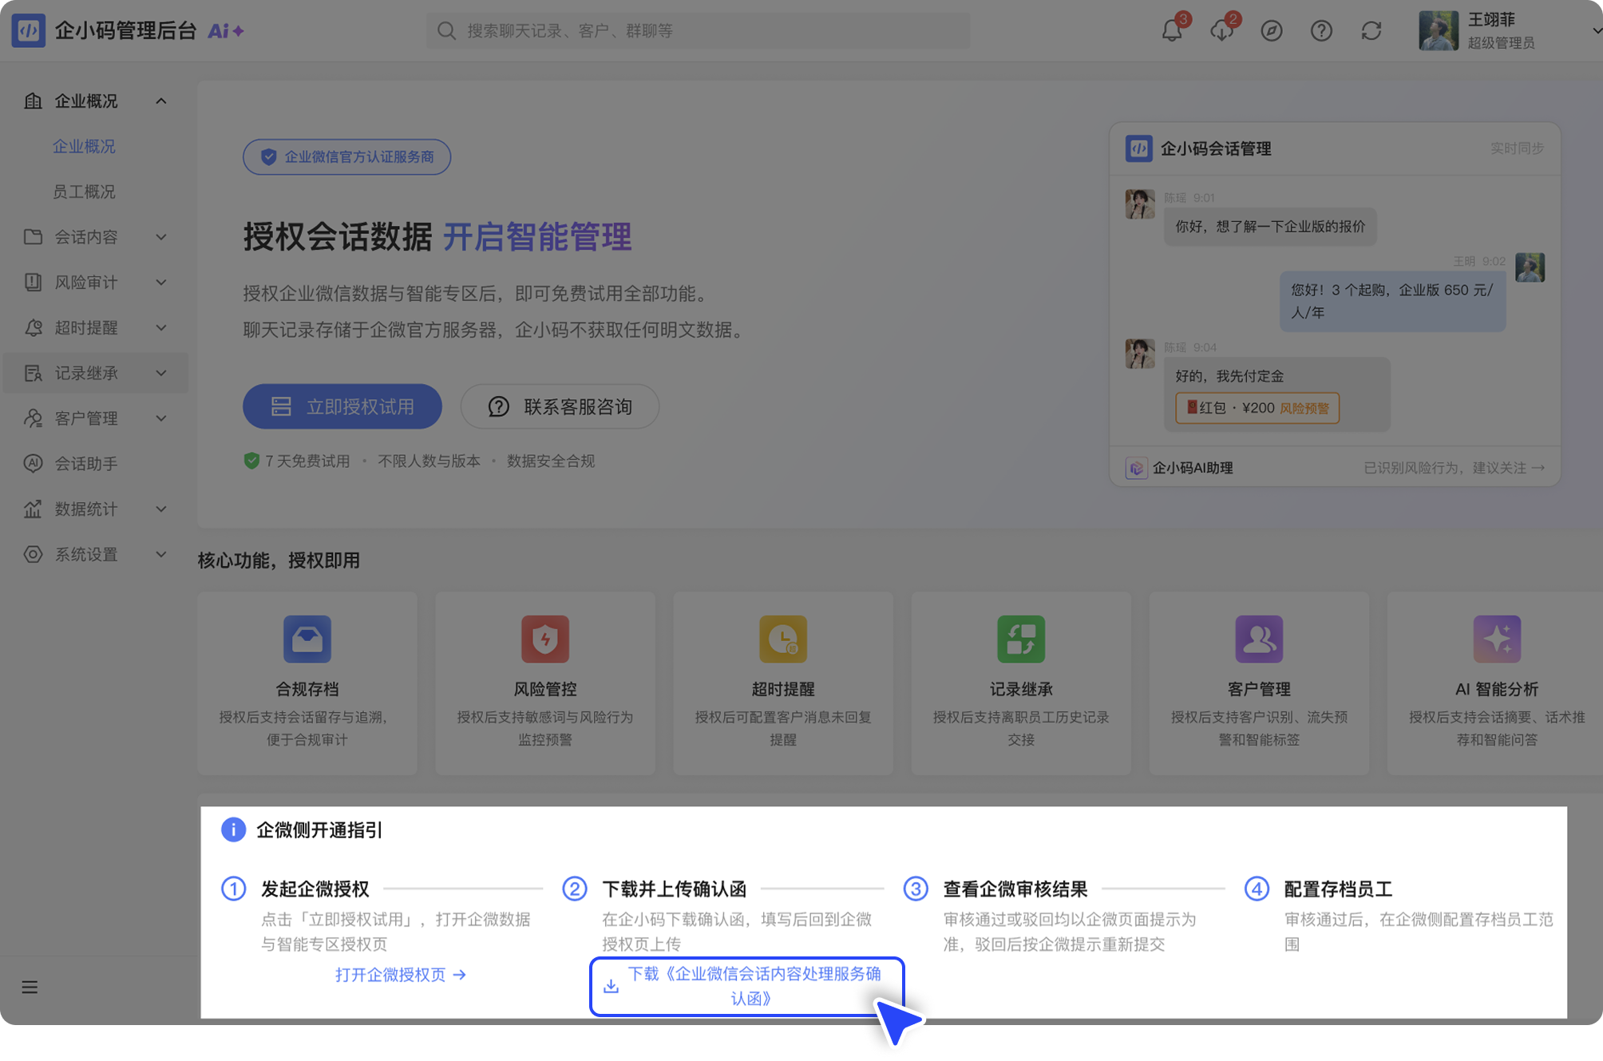Open the 打开企微授权页 link
The image size is (1603, 1061).
tap(400, 975)
